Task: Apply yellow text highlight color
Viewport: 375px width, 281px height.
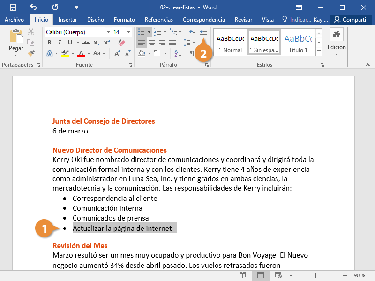Action: [65, 53]
